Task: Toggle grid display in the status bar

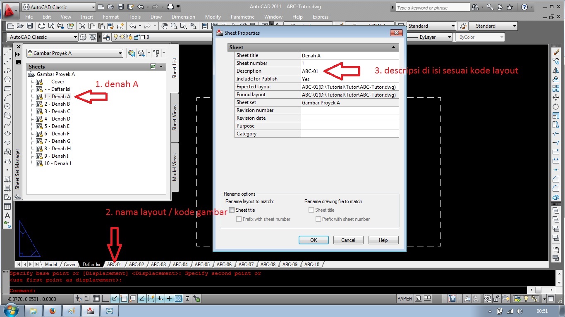Action: tap(96, 298)
